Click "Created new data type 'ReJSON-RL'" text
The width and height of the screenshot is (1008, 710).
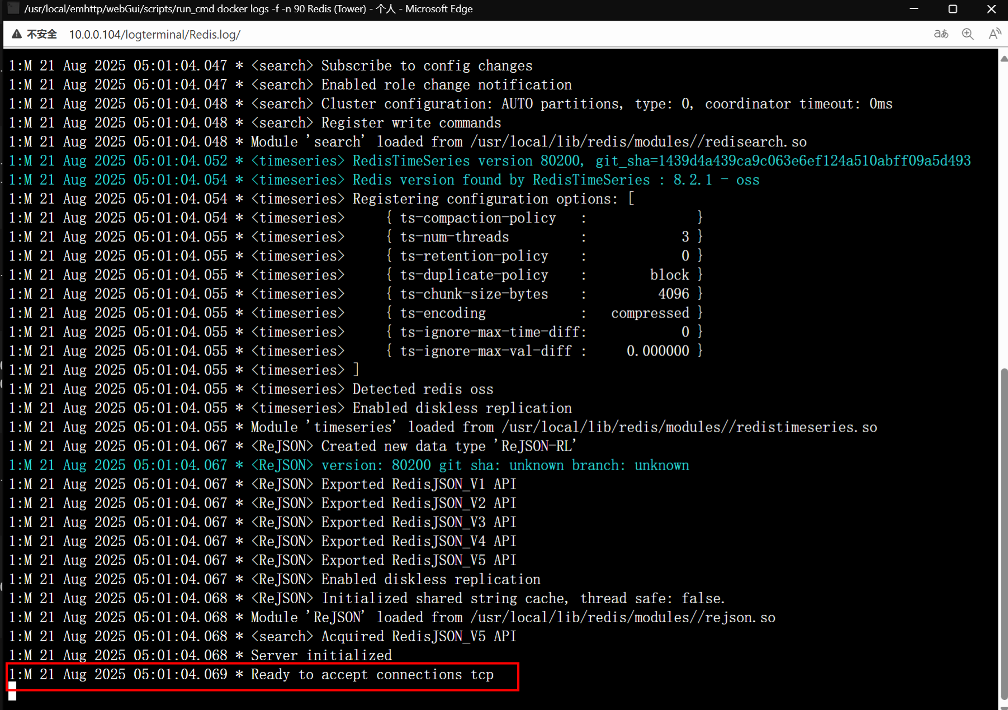[x=449, y=446]
